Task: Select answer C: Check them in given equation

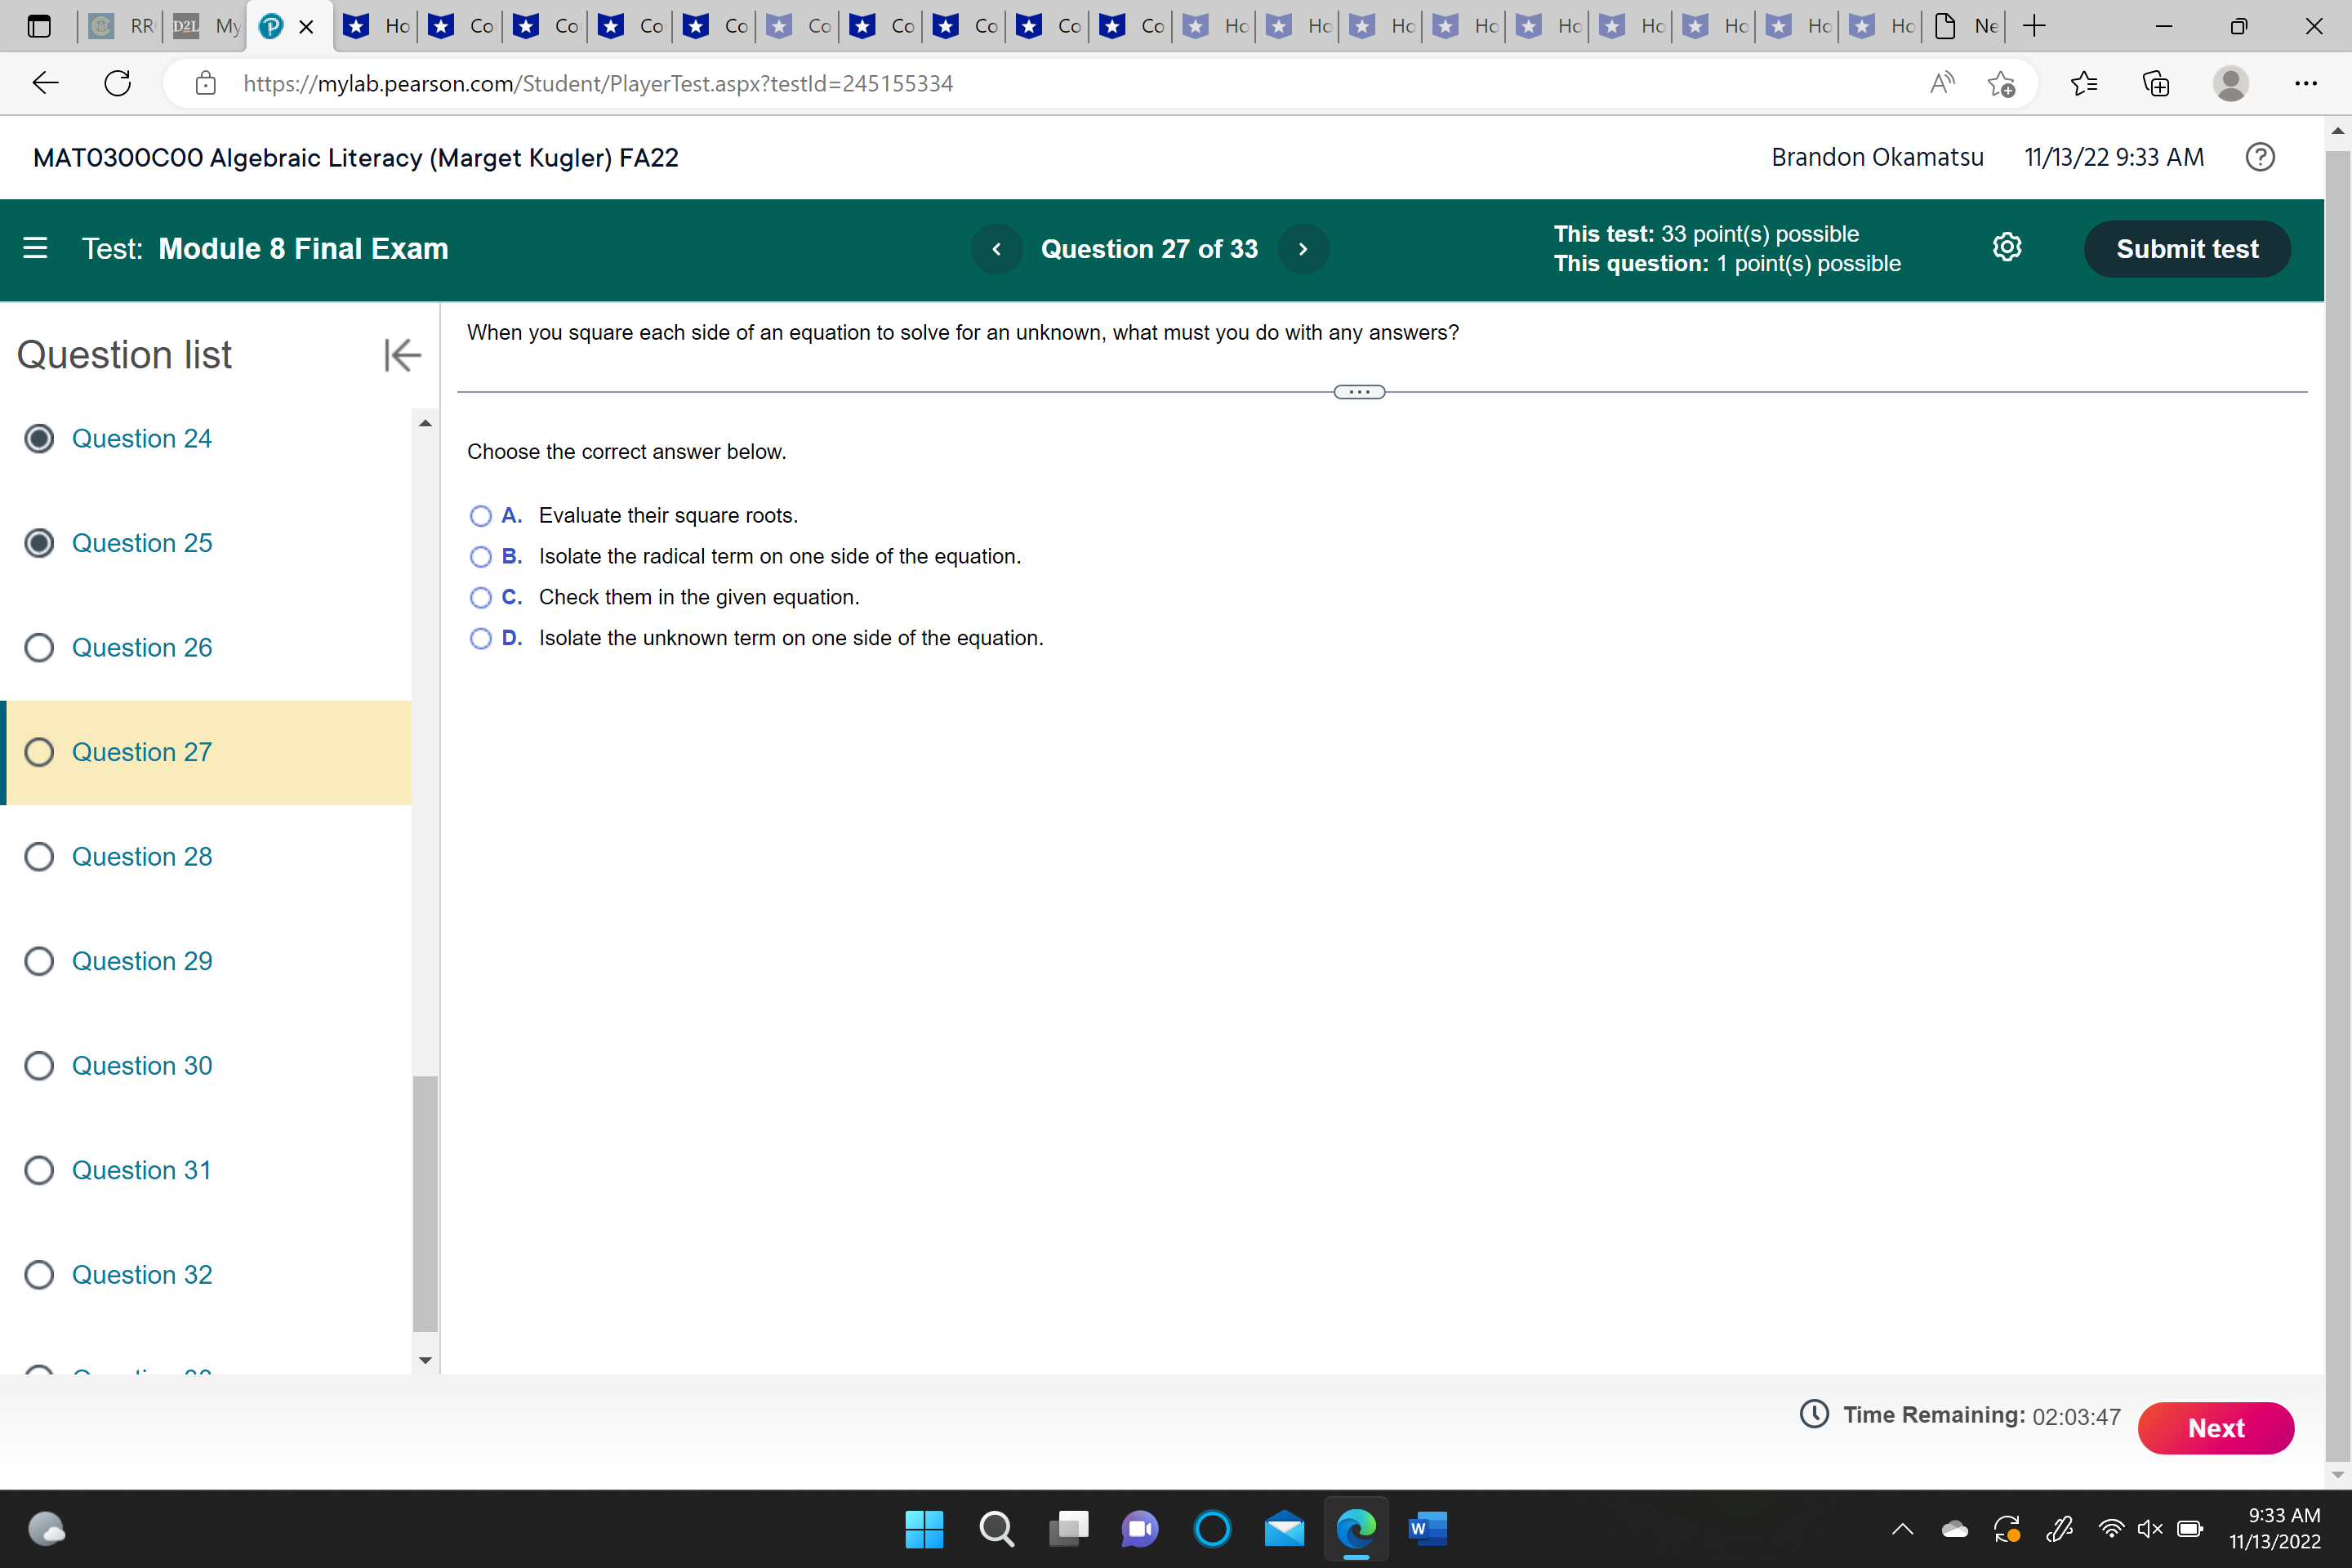Action: point(480,598)
